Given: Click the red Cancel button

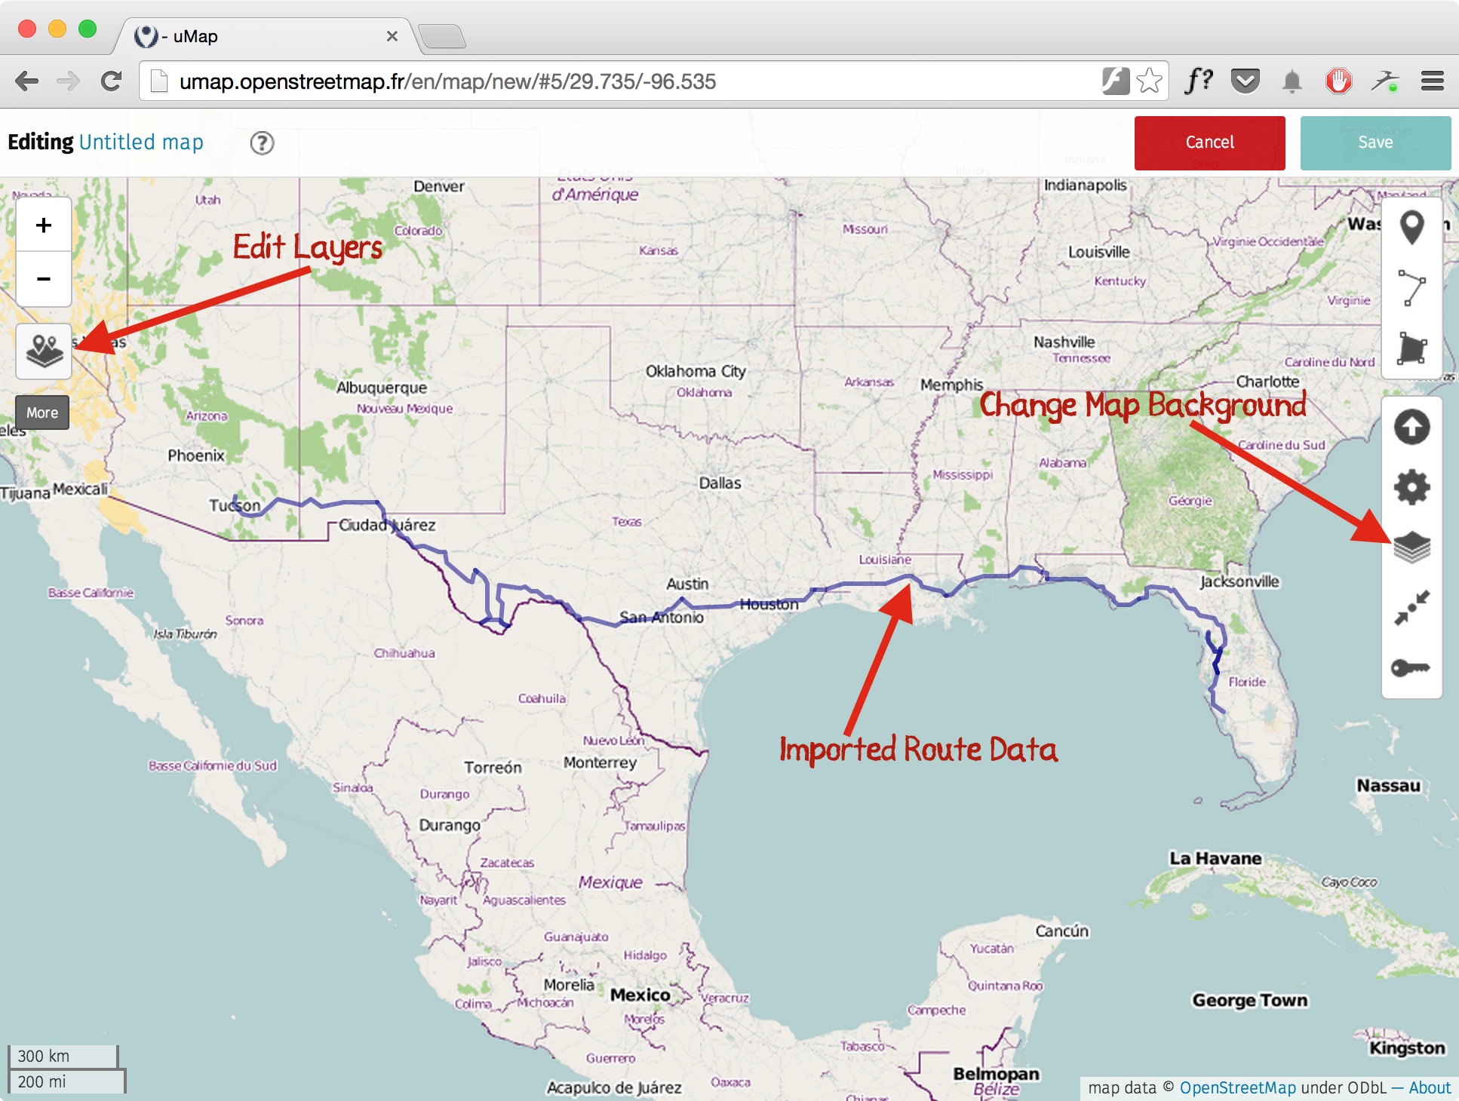Looking at the screenshot, I should (1209, 143).
